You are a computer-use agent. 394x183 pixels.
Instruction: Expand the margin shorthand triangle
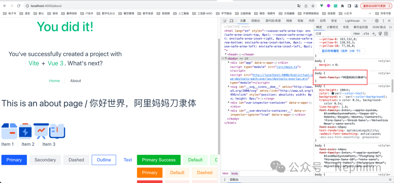coord(333,65)
